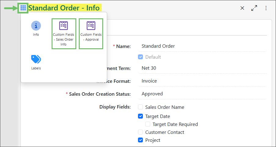This screenshot has width=276, height=147.
Task: Enable the Target Date Required checkbox
Action: click(x=148, y=124)
